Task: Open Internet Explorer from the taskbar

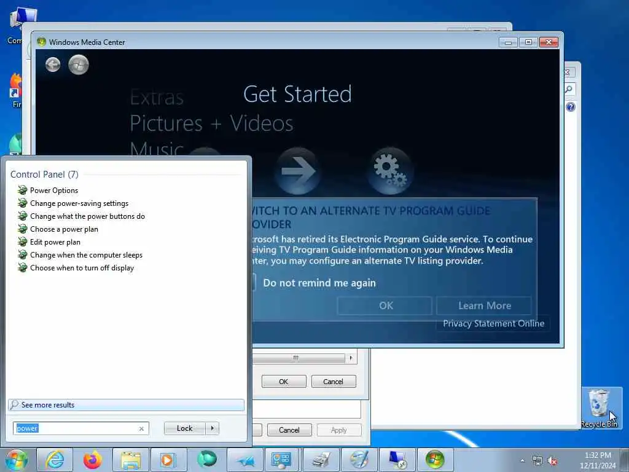Action: tap(55, 460)
